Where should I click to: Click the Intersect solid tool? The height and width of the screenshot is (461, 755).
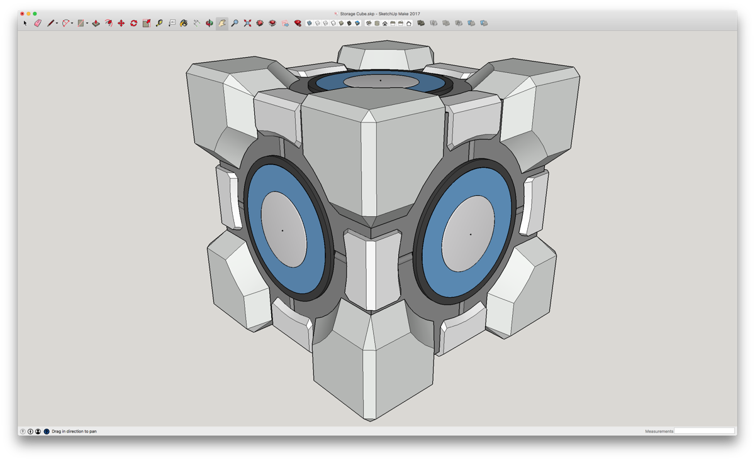click(433, 23)
